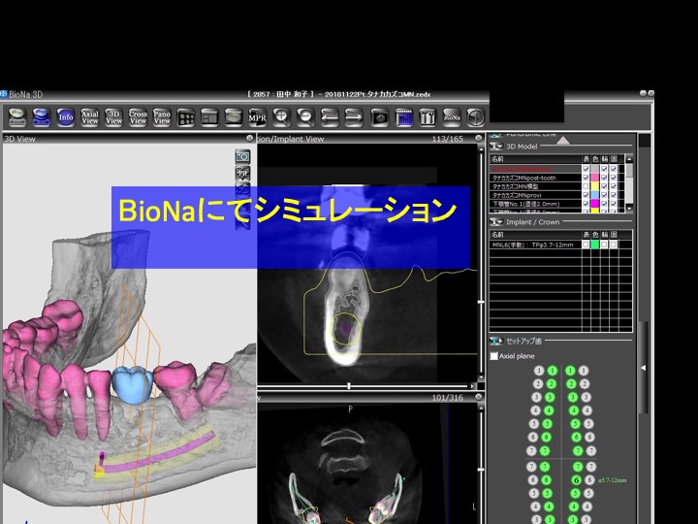Click the first gray scanner toolbar icon
The height and width of the screenshot is (524, 698).
(17, 117)
